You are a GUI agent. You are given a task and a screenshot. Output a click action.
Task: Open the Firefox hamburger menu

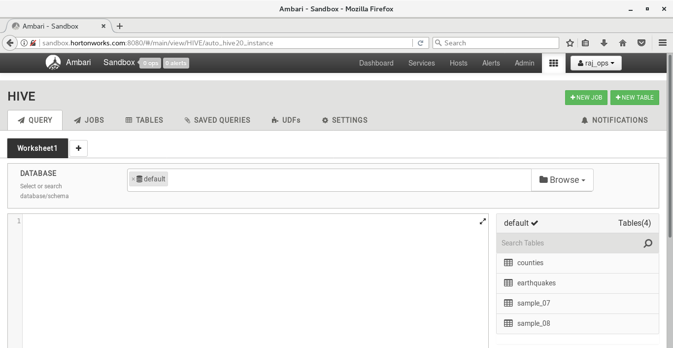[x=663, y=43]
